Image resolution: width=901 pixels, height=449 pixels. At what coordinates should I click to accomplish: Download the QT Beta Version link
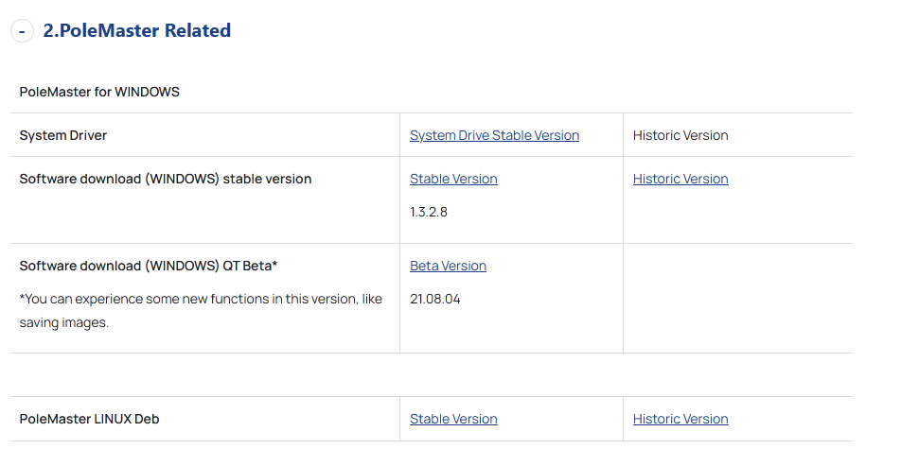tap(448, 266)
